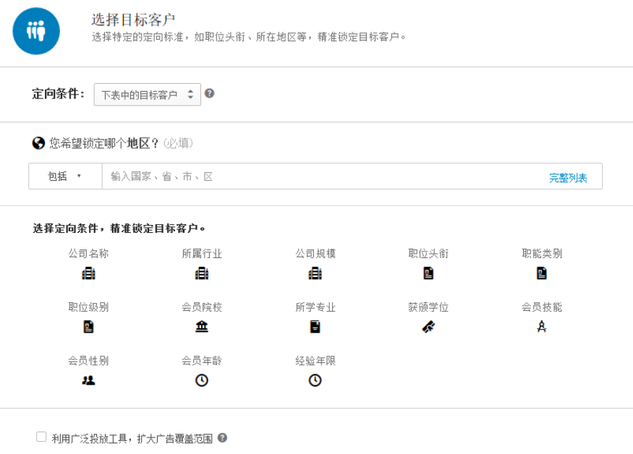Open the 下表中的目标客户 dropdown

pyautogui.click(x=147, y=95)
